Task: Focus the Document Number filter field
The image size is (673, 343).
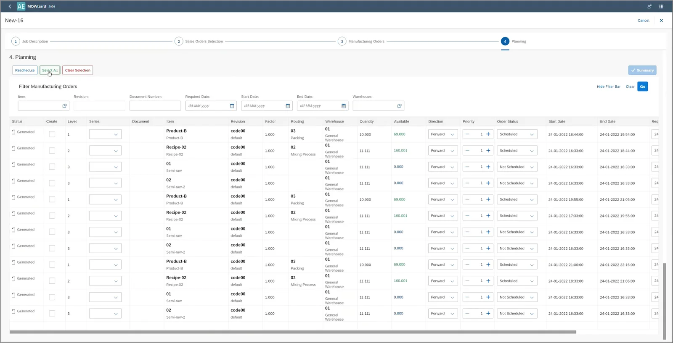Action: [x=155, y=106]
